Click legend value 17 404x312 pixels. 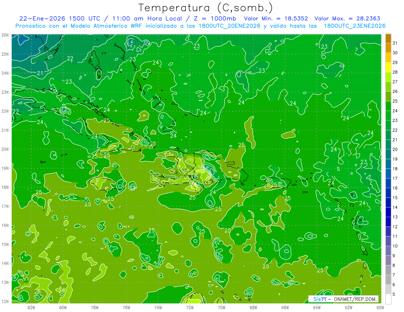coord(395,178)
